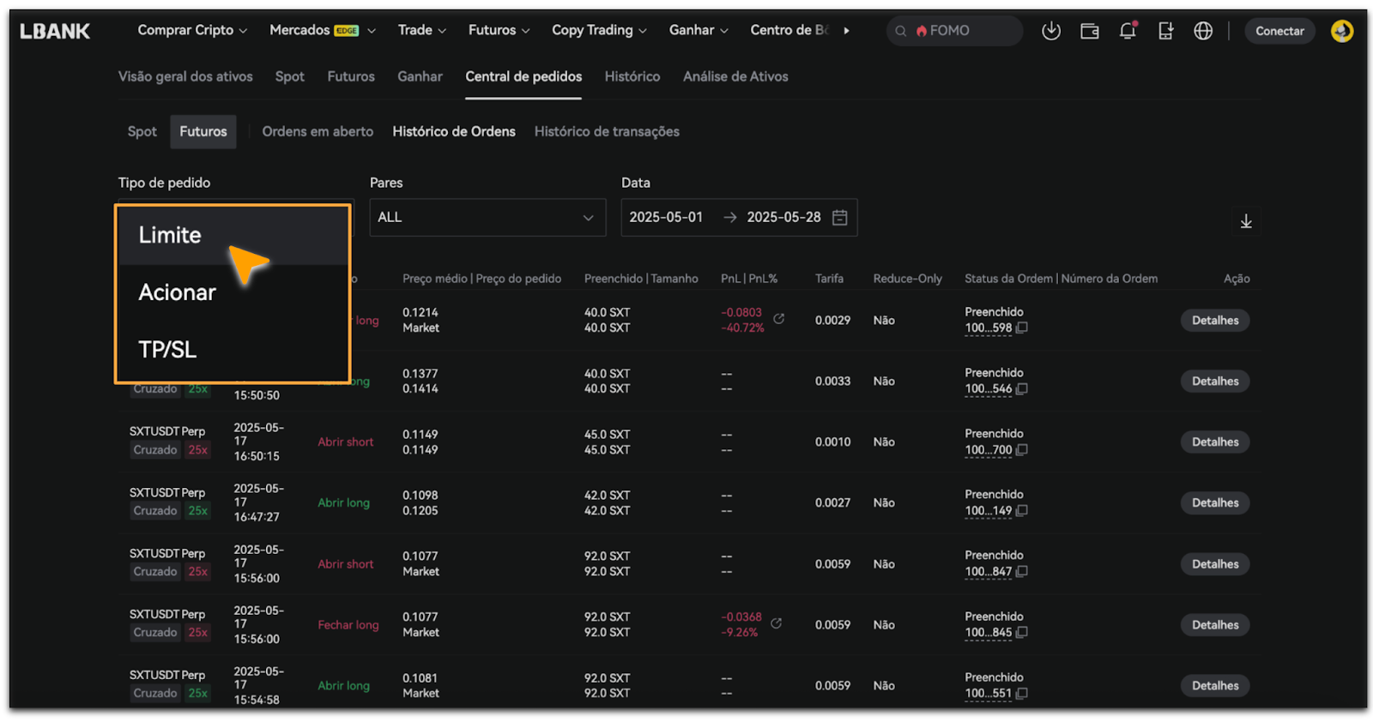
Task: Copy order number 100...598
Action: point(1022,328)
